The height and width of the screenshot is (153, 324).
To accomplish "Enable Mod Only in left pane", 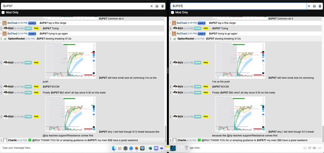I will [3, 12].
